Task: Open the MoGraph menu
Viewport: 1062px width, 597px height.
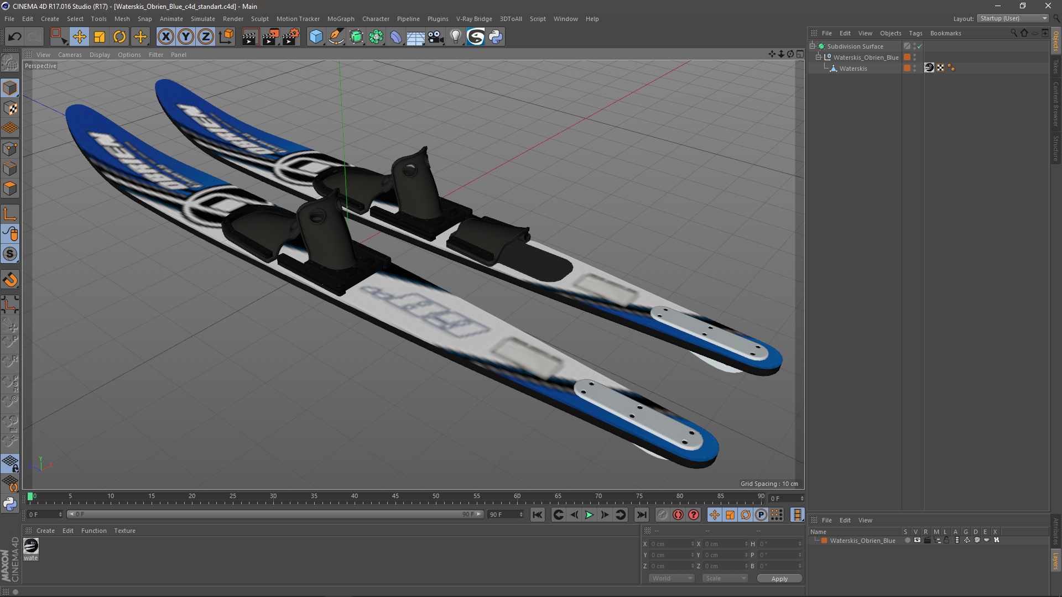Action: [x=341, y=19]
